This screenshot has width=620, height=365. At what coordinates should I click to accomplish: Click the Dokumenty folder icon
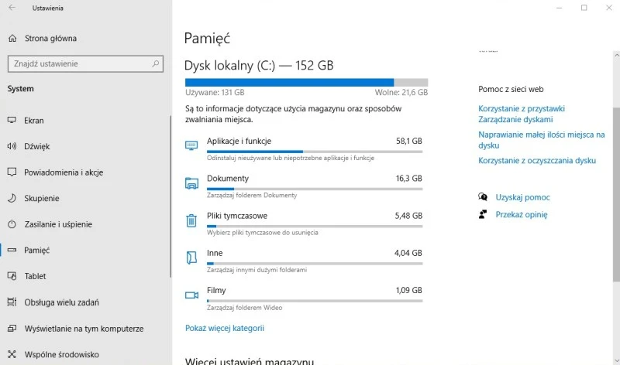[x=191, y=183]
